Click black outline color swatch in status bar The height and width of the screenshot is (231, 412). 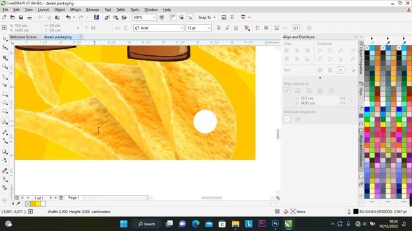356,211
